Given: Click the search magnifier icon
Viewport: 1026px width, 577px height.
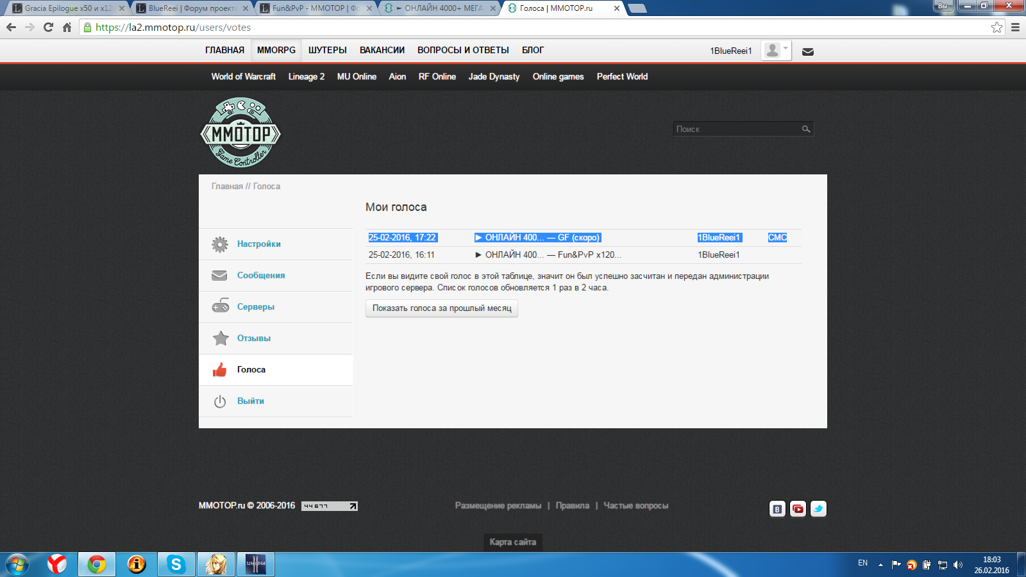Looking at the screenshot, I should click(x=806, y=130).
